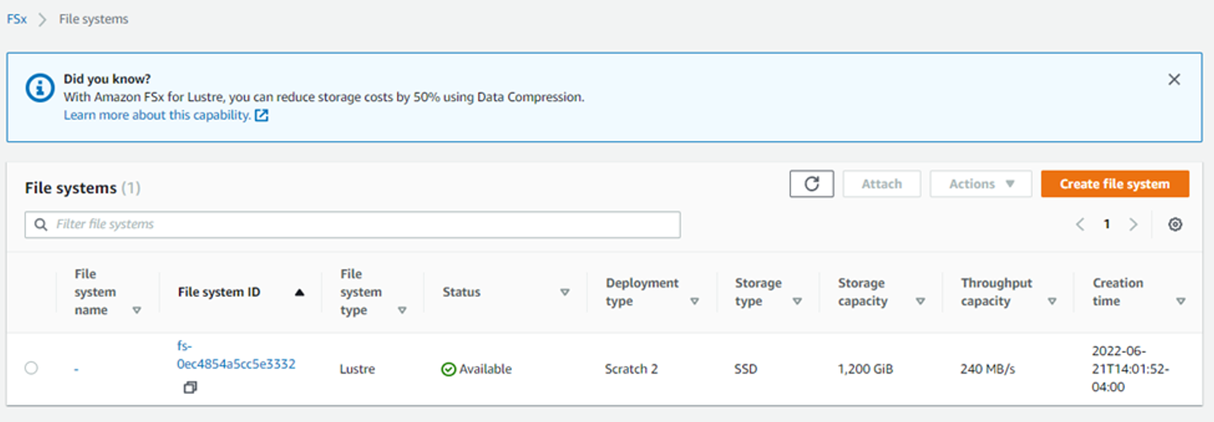The image size is (1214, 422).
Task: Sort by Storage capacity column
Action: click(x=920, y=301)
